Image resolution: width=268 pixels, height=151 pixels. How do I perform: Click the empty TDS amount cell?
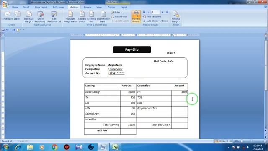pos(180,98)
